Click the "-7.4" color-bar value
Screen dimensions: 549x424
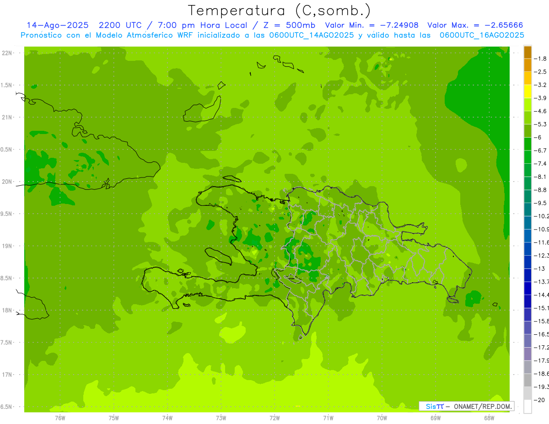[540, 163]
